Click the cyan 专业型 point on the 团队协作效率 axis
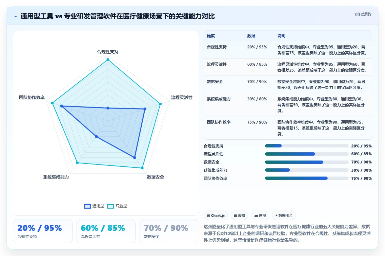The image size is (385, 256). tap(52, 103)
